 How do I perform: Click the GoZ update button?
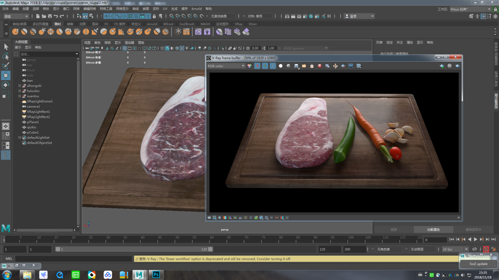479,264
